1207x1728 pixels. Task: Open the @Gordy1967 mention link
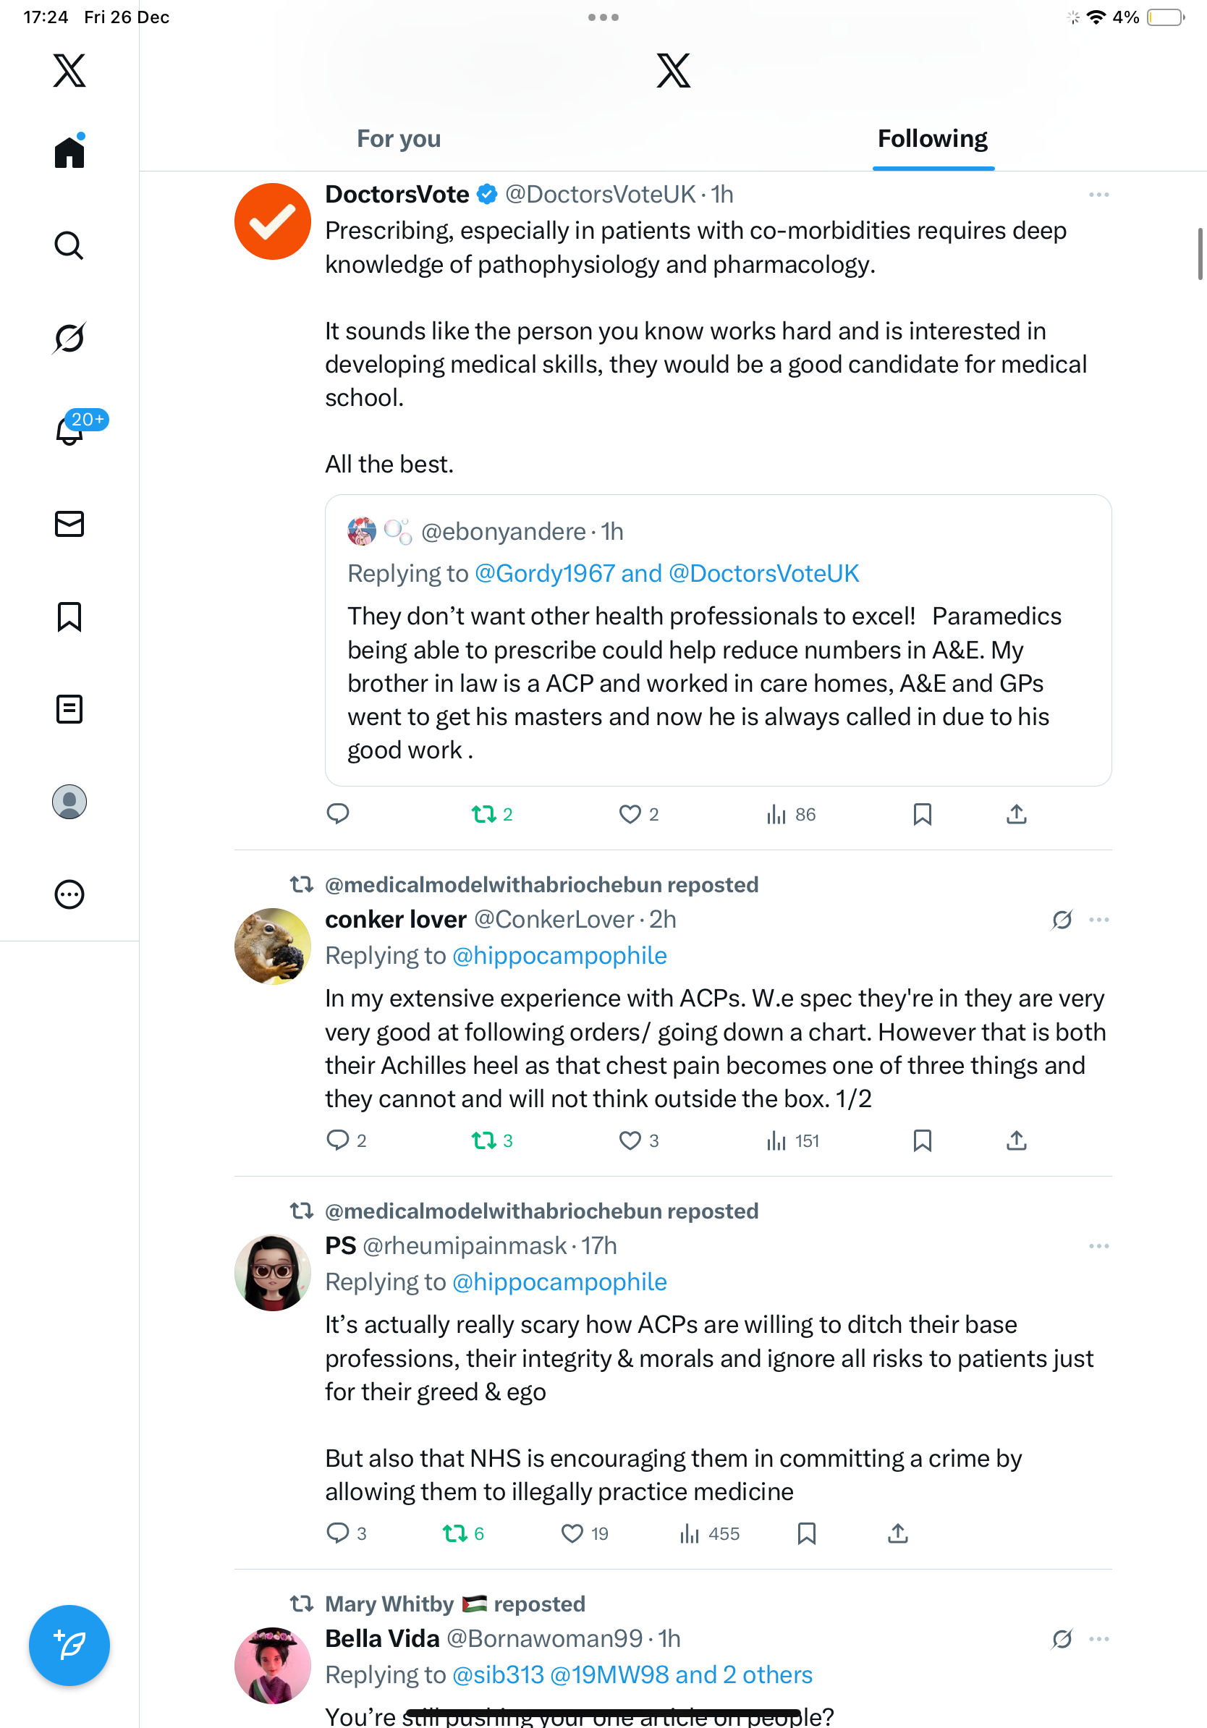pyautogui.click(x=545, y=574)
